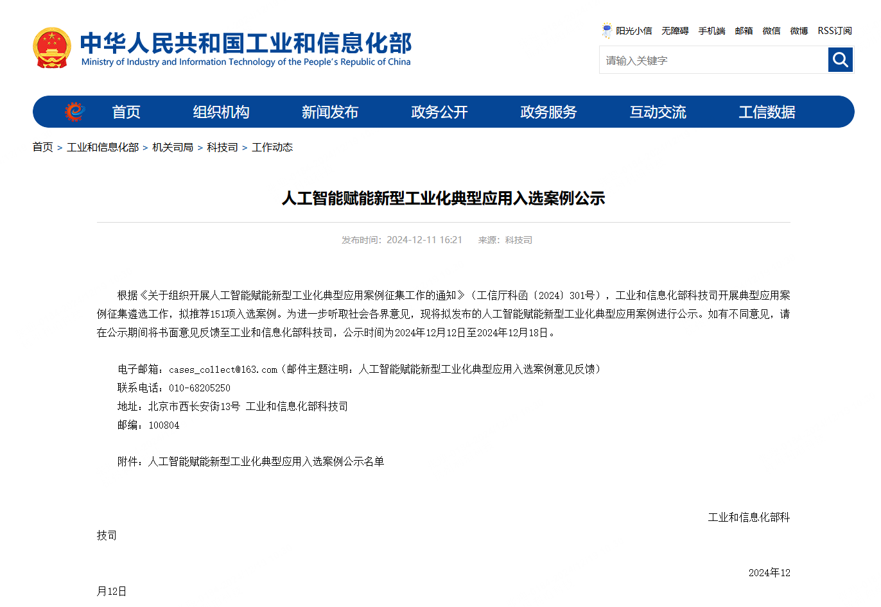Open the 手机端 mobile version link
The image size is (881, 607).
click(x=711, y=31)
